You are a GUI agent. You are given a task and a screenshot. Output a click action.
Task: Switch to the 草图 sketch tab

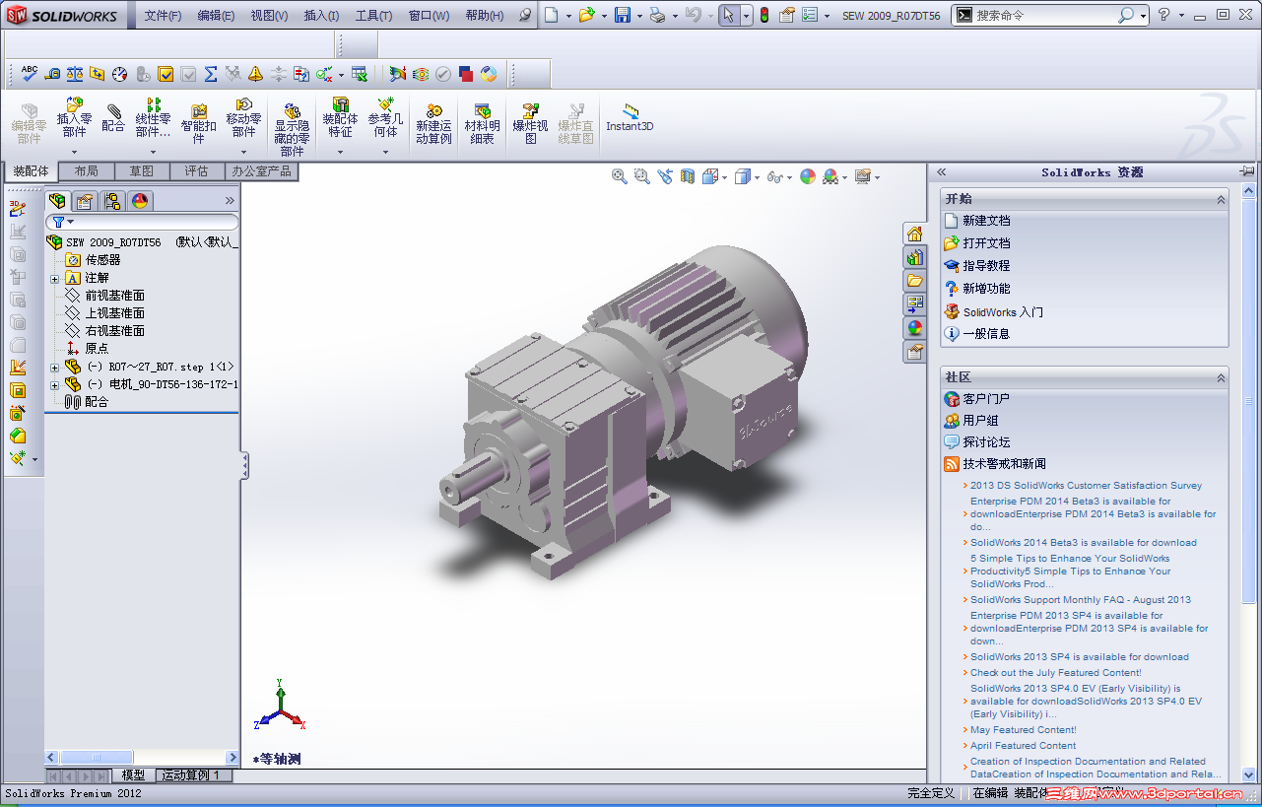coord(142,171)
